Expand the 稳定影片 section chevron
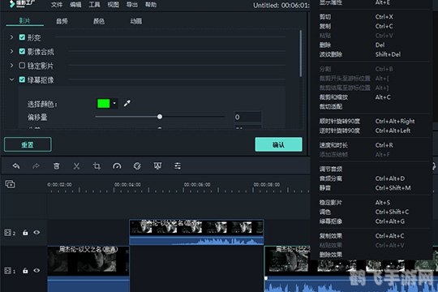Image resolution: width=438 pixels, height=292 pixels. [11, 66]
